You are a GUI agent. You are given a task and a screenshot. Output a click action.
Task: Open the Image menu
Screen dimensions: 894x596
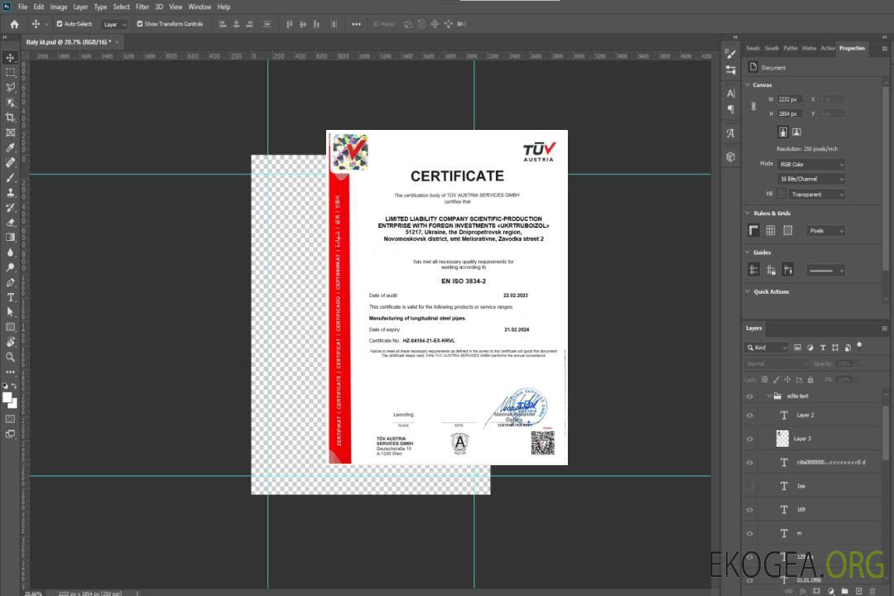(x=58, y=7)
